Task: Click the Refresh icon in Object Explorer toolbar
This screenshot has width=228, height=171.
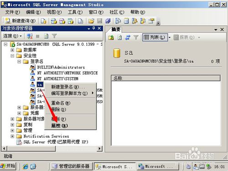Action: pos(46,36)
